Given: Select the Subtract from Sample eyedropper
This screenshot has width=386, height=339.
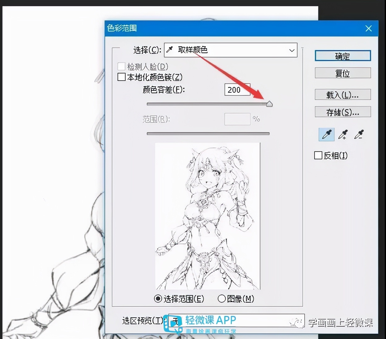Looking at the screenshot, I should click(x=359, y=135).
